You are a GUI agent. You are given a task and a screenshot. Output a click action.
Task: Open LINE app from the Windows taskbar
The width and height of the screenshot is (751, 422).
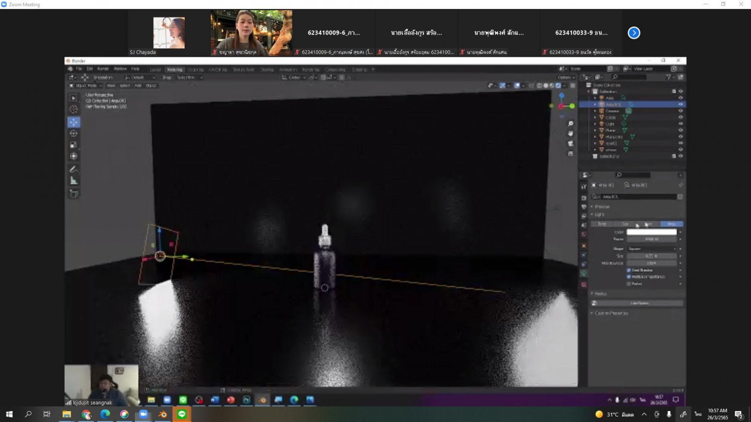tap(182, 414)
